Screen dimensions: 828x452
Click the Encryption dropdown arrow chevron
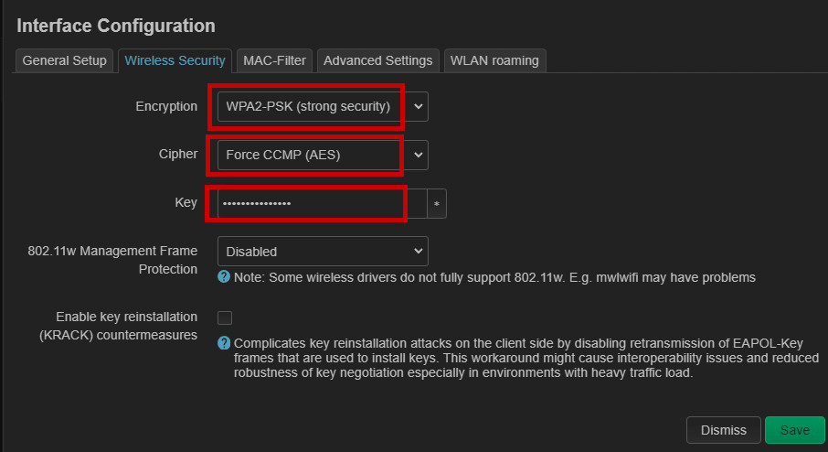pyautogui.click(x=419, y=106)
